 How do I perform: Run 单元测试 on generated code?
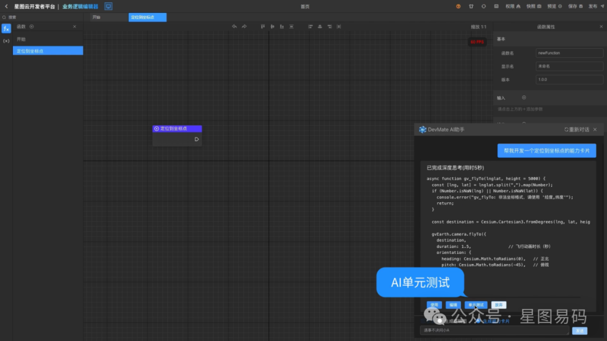(x=476, y=305)
